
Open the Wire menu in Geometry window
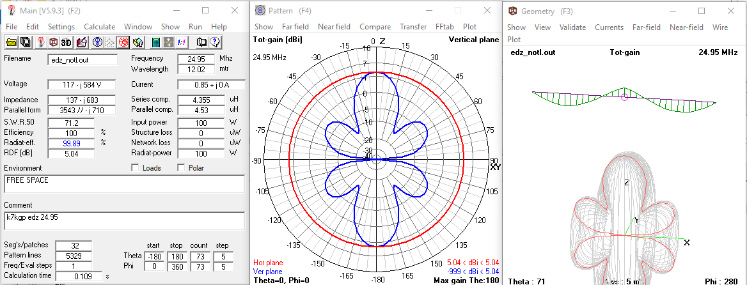point(720,27)
